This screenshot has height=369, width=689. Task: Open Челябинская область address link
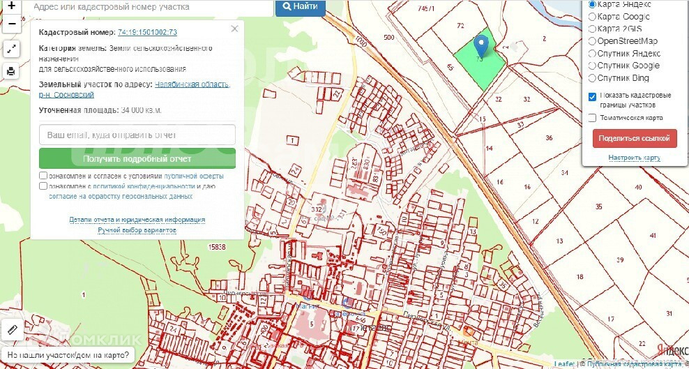[192, 84]
